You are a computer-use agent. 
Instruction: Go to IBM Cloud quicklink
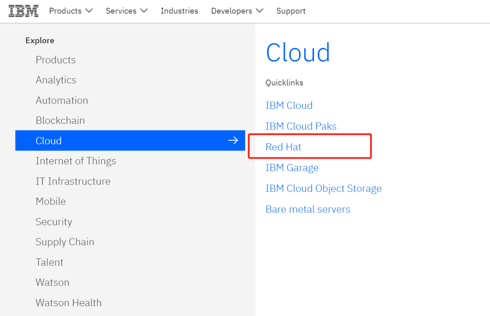pos(289,105)
